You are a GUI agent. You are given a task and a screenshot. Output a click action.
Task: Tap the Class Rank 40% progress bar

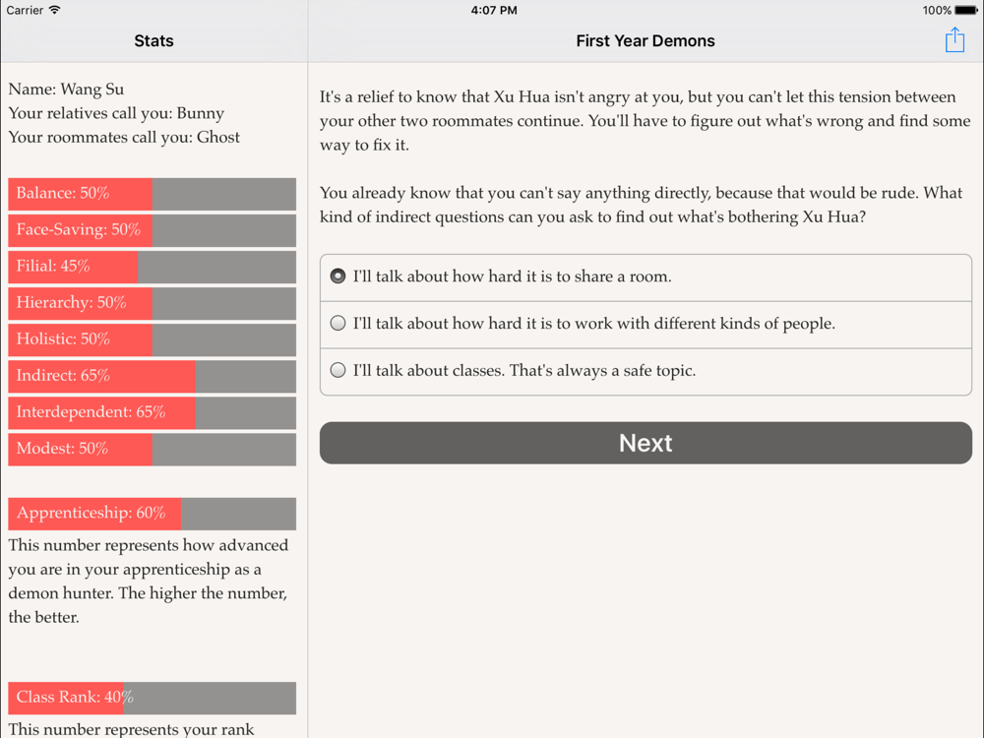pos(152,698)
